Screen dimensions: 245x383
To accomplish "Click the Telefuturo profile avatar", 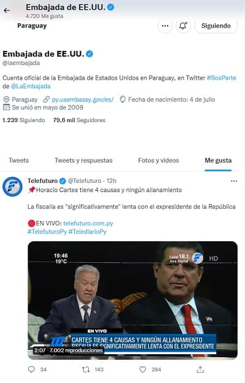I will (12, 187).
